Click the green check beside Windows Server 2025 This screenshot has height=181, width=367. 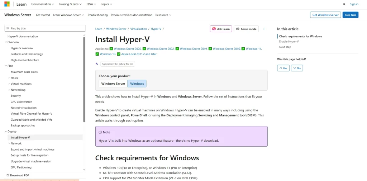(111, 49)
